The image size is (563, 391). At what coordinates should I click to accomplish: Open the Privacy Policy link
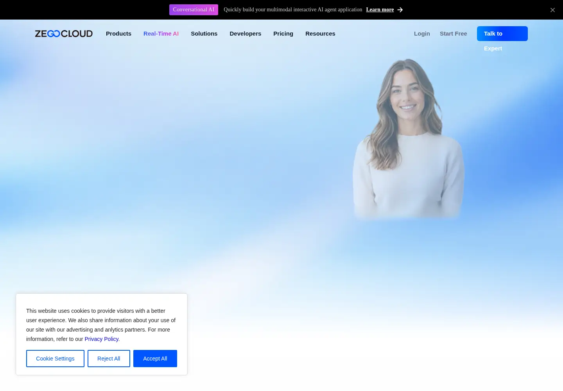tap(102, 339)
